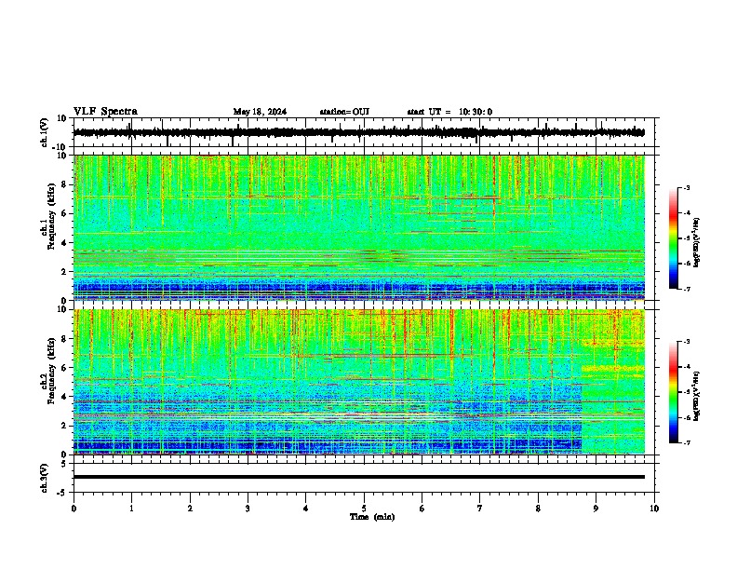Click the "-7" label on ch.2 color scale
Screen dimensions: 737x570
[687, 443]
